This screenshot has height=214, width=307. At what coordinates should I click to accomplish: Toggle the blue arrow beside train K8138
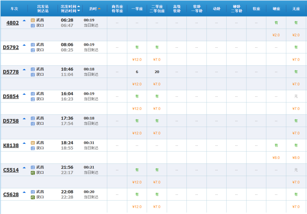[24, 143]
